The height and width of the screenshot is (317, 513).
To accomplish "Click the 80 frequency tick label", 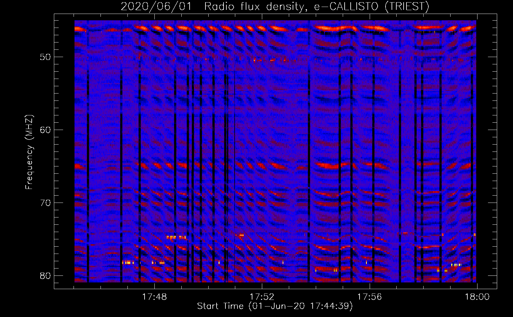I will click(x=46, y=276).
